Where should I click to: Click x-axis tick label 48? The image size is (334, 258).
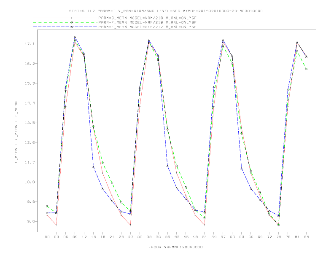[x=195, y=237]
